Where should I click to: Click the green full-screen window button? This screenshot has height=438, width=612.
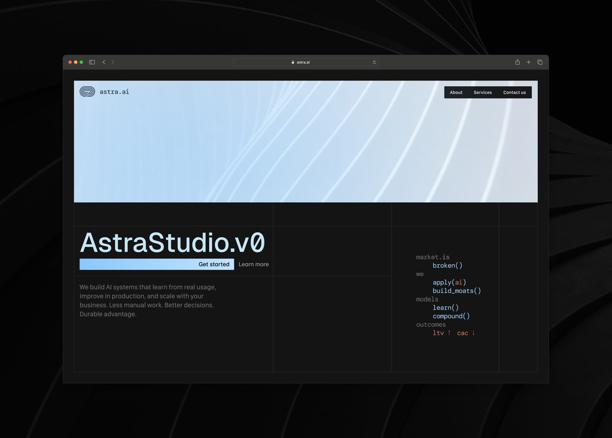point(82,62)
